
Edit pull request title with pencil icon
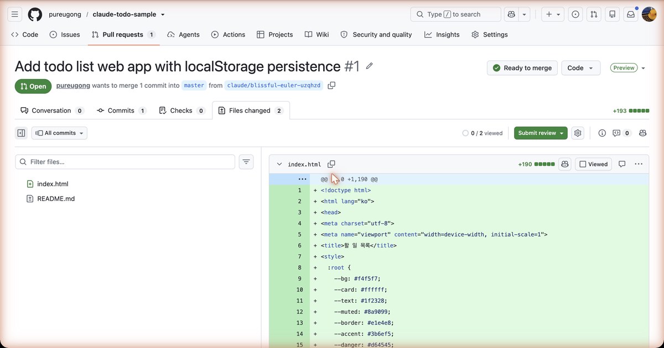click(370, 66)
